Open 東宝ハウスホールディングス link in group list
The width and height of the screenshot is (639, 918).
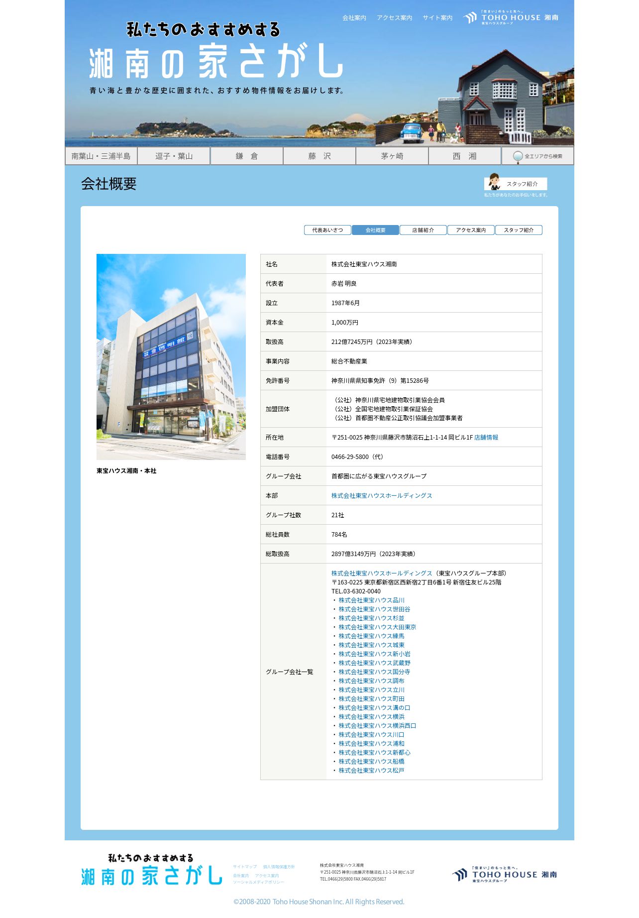click(x=382, y=574)
